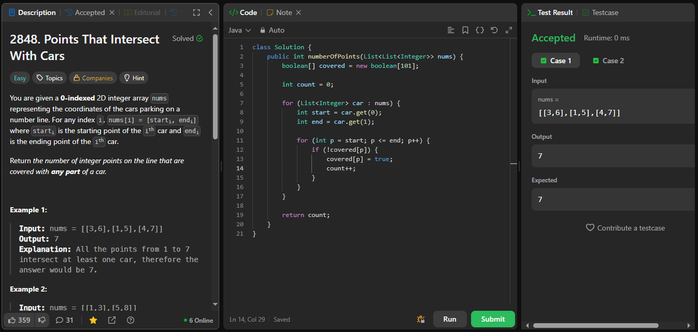Reset code with the undo arrow icon
The height and width of the screenshot is (332, 698).
pyautogui.click(x=493, y=30)
